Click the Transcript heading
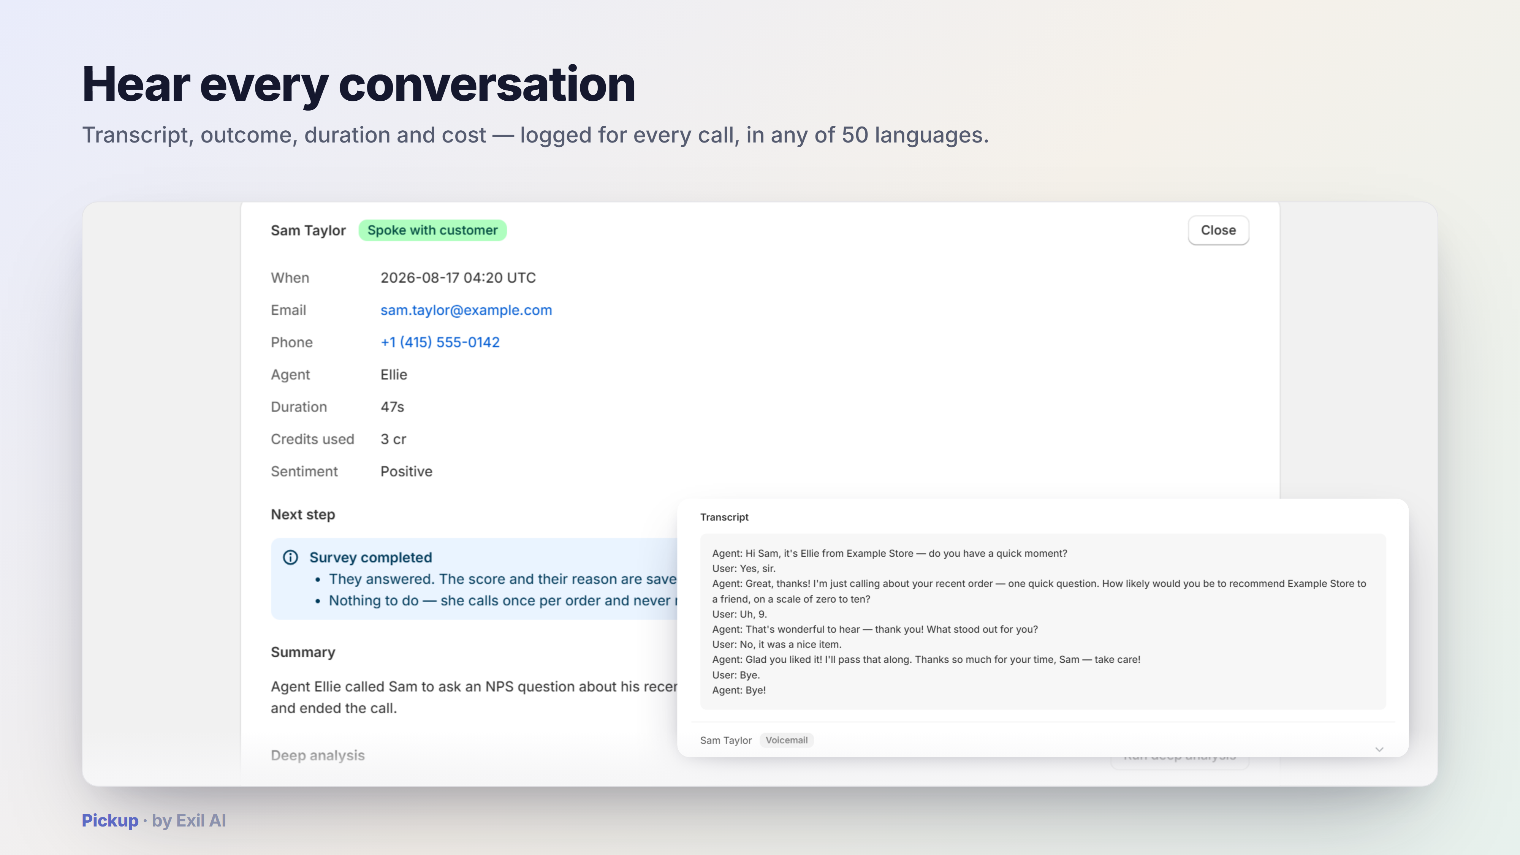 pos(724,517)
